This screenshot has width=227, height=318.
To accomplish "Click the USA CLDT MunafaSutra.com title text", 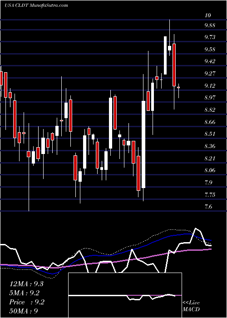I will tap(36, 5).
